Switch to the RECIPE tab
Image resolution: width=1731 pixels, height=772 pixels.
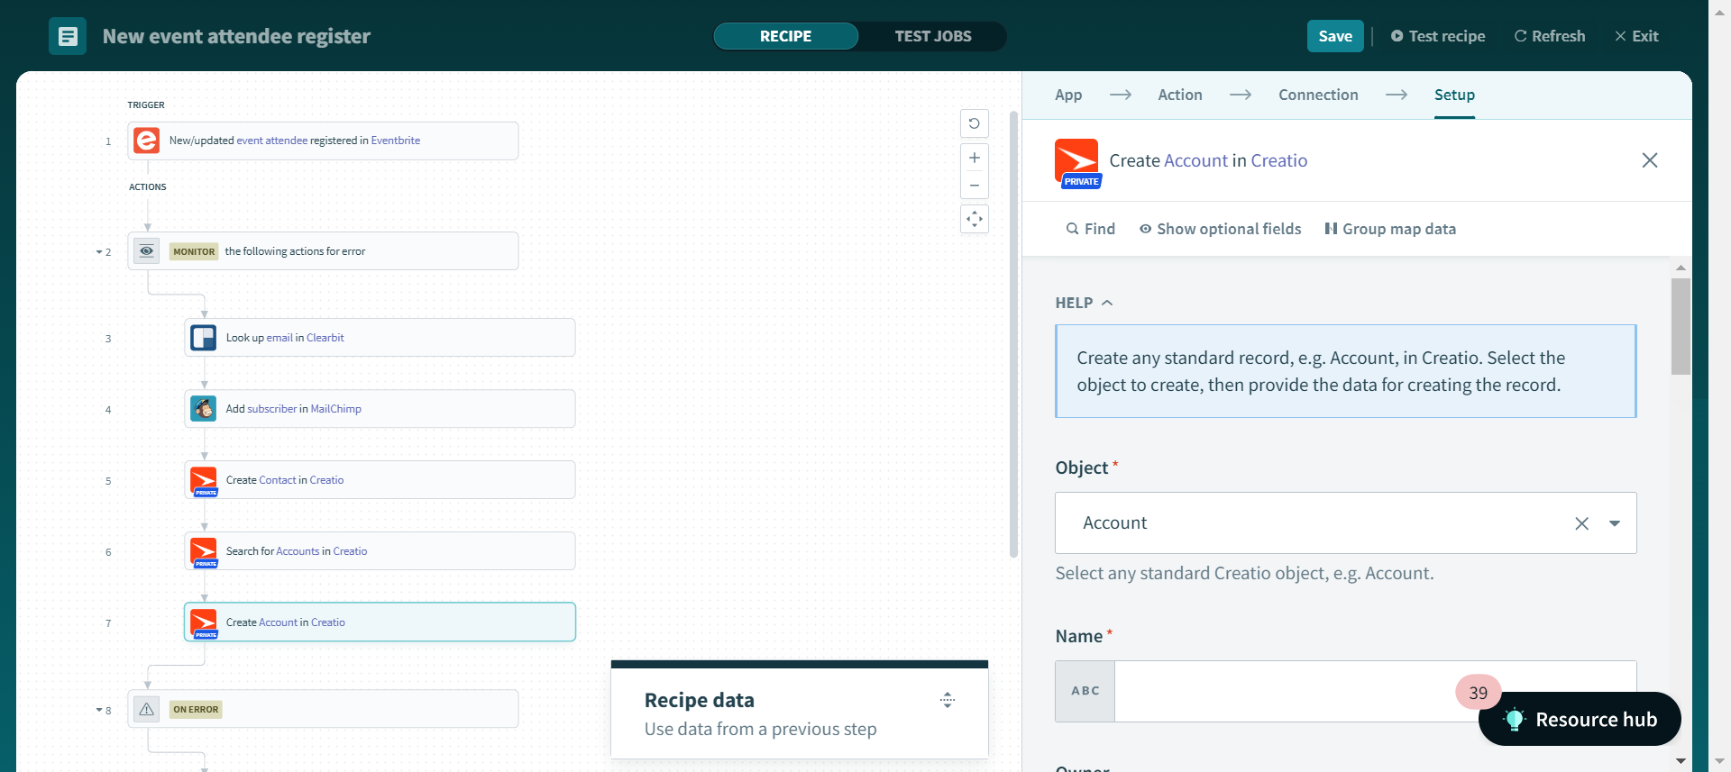point(786,36)
